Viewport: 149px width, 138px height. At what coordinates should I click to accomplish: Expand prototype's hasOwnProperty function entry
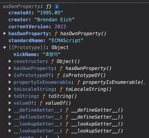[x=10, y=68]
